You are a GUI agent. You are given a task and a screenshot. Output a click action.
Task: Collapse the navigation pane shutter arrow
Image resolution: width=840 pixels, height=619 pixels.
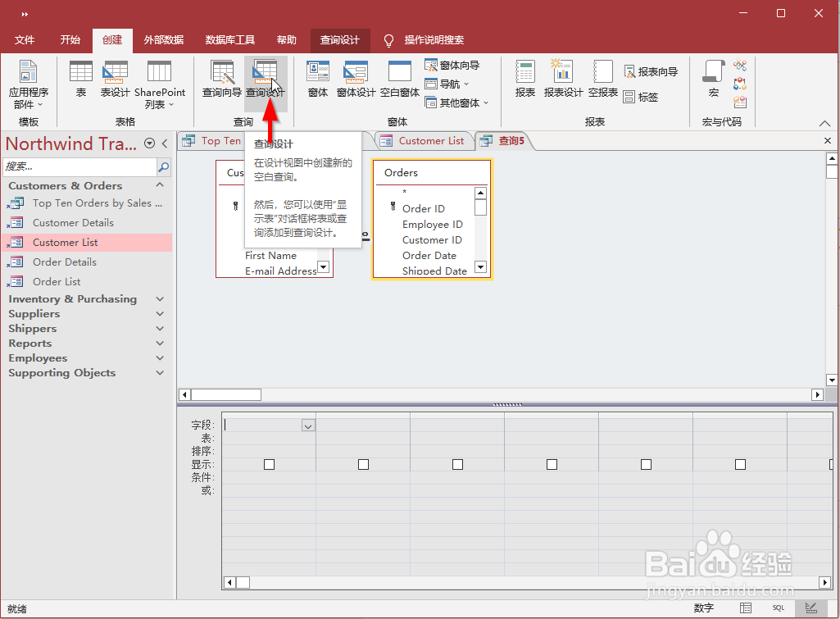tap(165, 143)
